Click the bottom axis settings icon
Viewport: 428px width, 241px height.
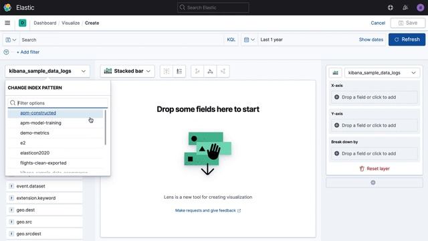coord(210,72)
